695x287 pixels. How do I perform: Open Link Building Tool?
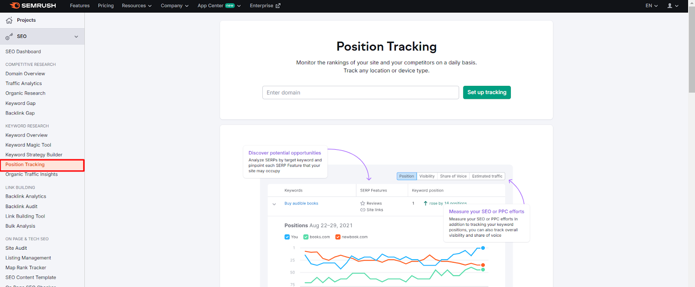pos(25,216)
